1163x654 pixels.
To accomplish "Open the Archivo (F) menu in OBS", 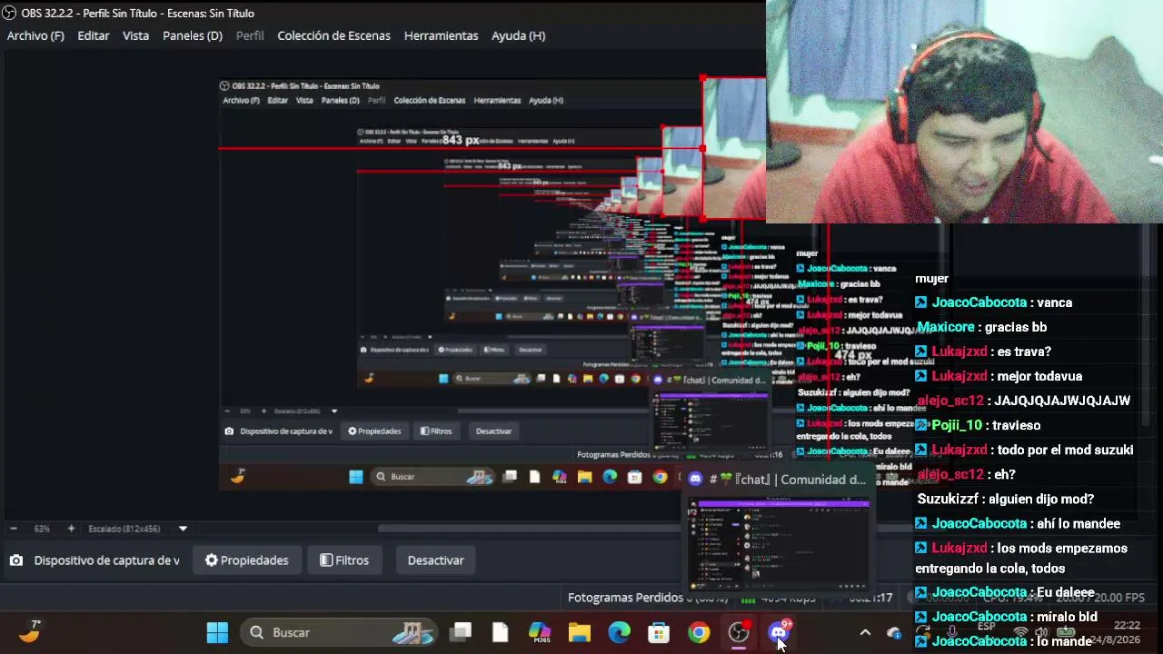I will coord(35,35).
